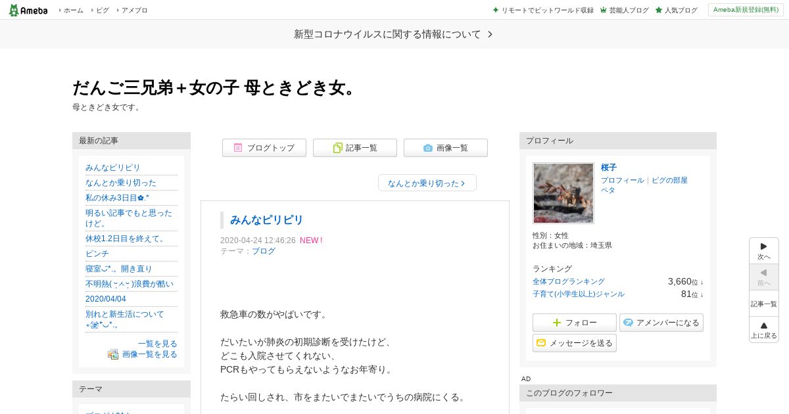Click 記事一覧 button in center nav
The image size is (789, 414).
[355, 148]
